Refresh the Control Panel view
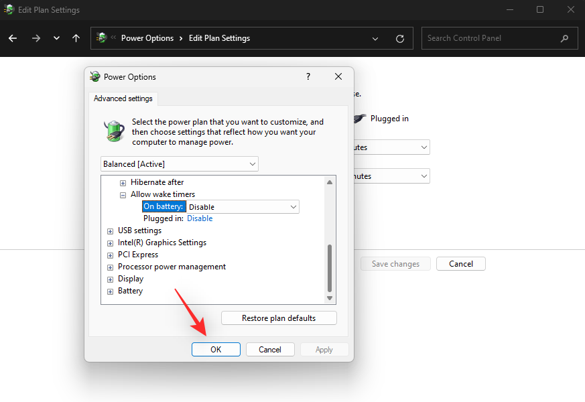The image size is (585, 402). (400, 38)
